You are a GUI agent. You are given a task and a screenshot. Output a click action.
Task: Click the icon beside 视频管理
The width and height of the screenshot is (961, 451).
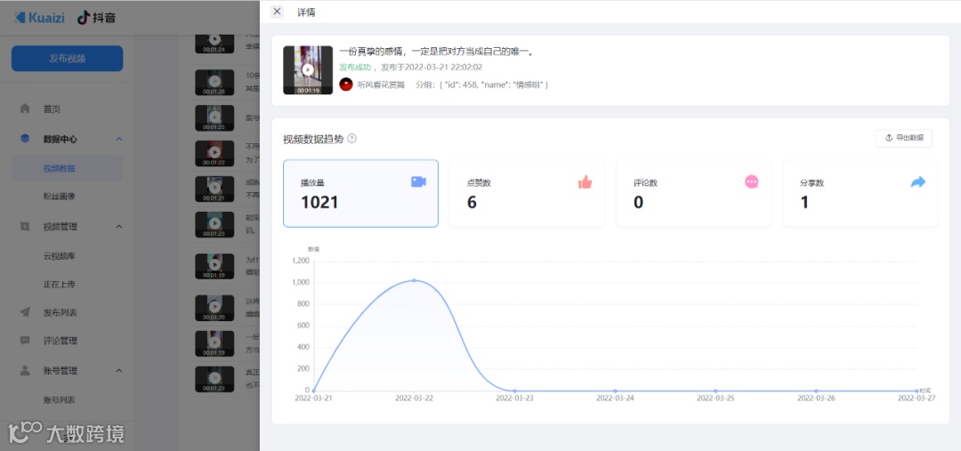pyautogui.click(x=25, y=226)
